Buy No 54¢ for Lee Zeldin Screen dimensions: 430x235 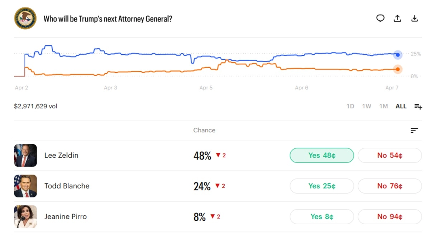pos(390,156)
